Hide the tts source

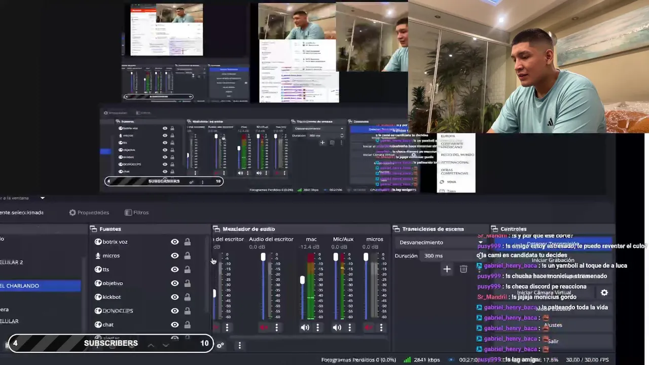click(175, 269)
